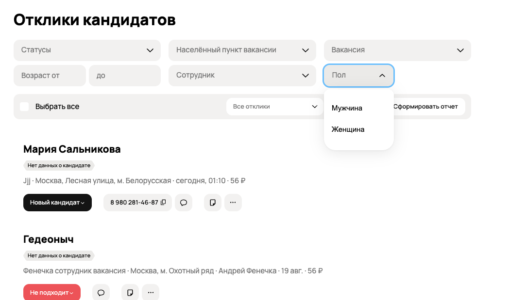Focus the Возраст от input field
This screenshot has width=509, height=300.
point(50,76)
